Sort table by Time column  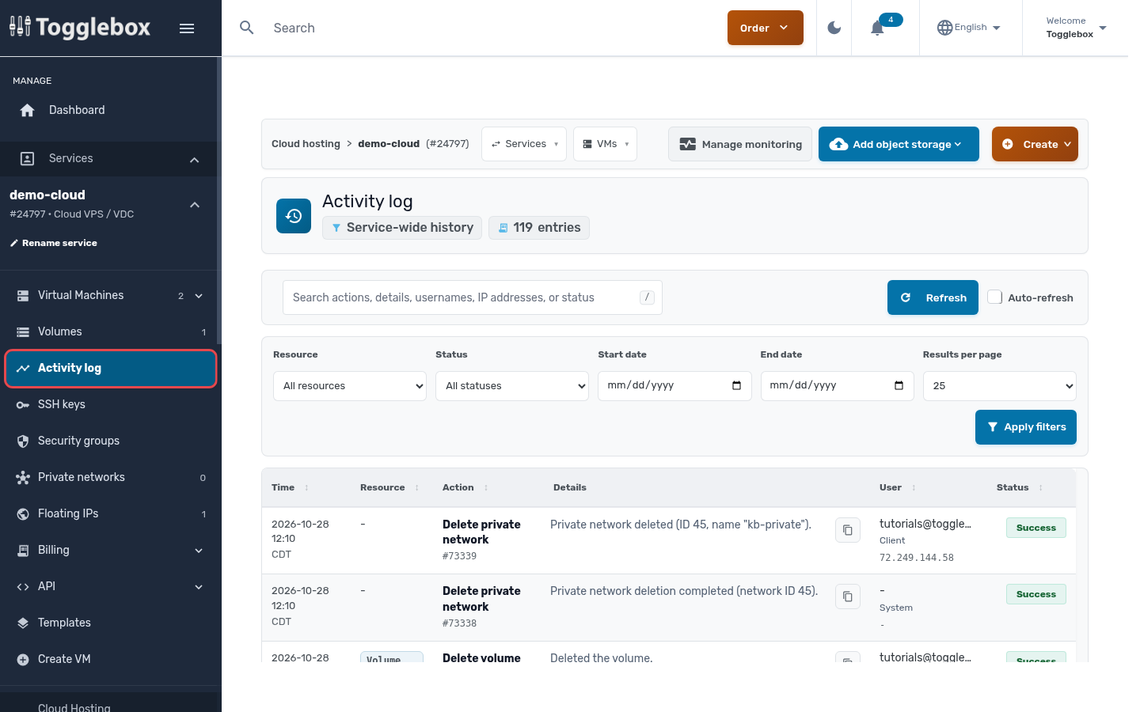pyautogui.click(x=291, y=487)
